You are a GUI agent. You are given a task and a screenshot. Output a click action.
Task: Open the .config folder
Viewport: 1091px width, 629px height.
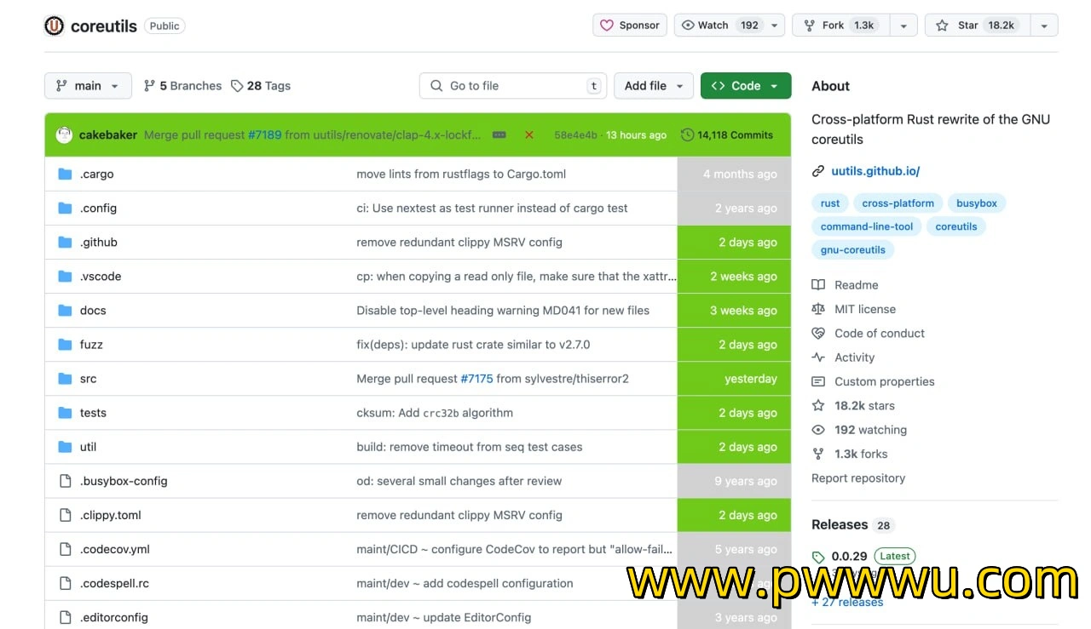[99, 208]
